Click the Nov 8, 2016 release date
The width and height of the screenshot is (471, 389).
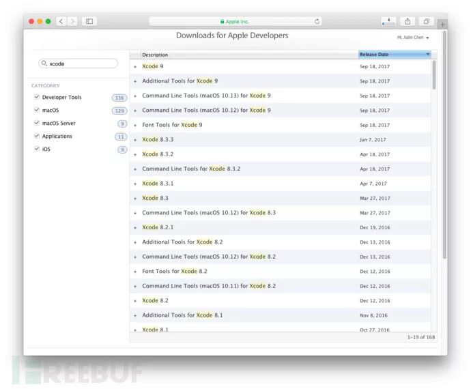pyautogui.click(x=373, y=315)
